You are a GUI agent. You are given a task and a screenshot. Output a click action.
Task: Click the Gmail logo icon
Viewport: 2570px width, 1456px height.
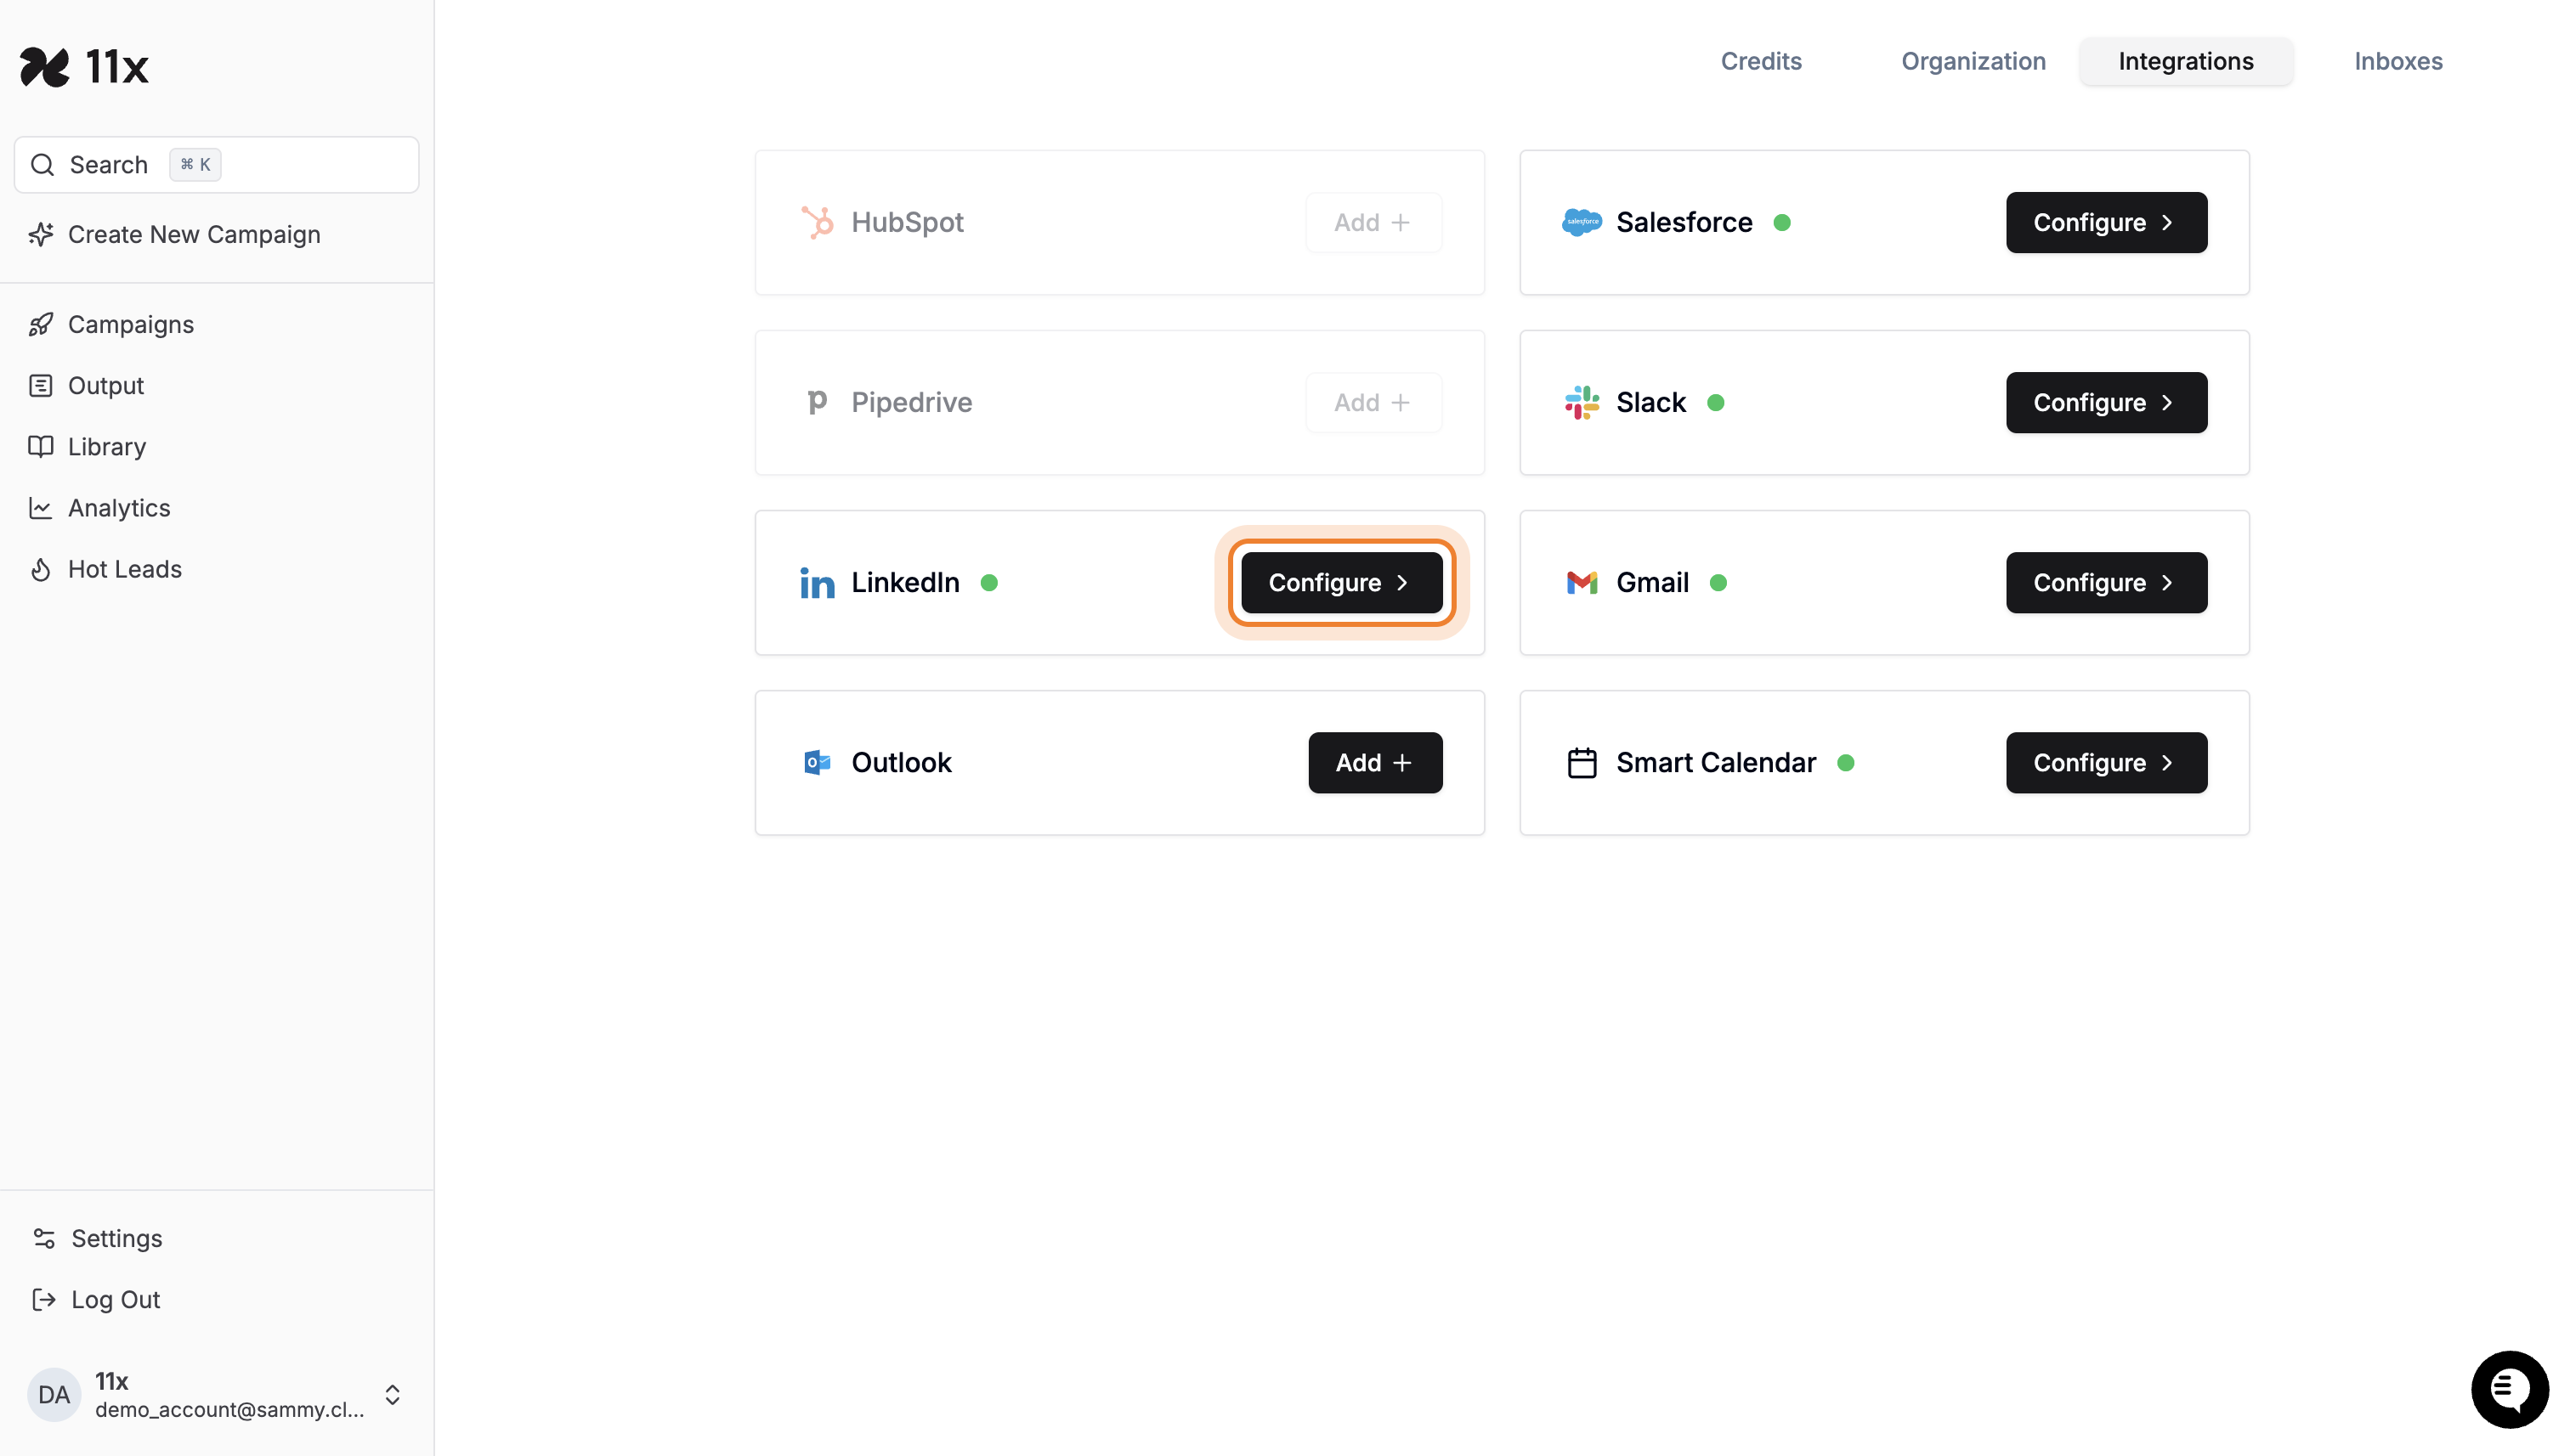pos(1582,582)
